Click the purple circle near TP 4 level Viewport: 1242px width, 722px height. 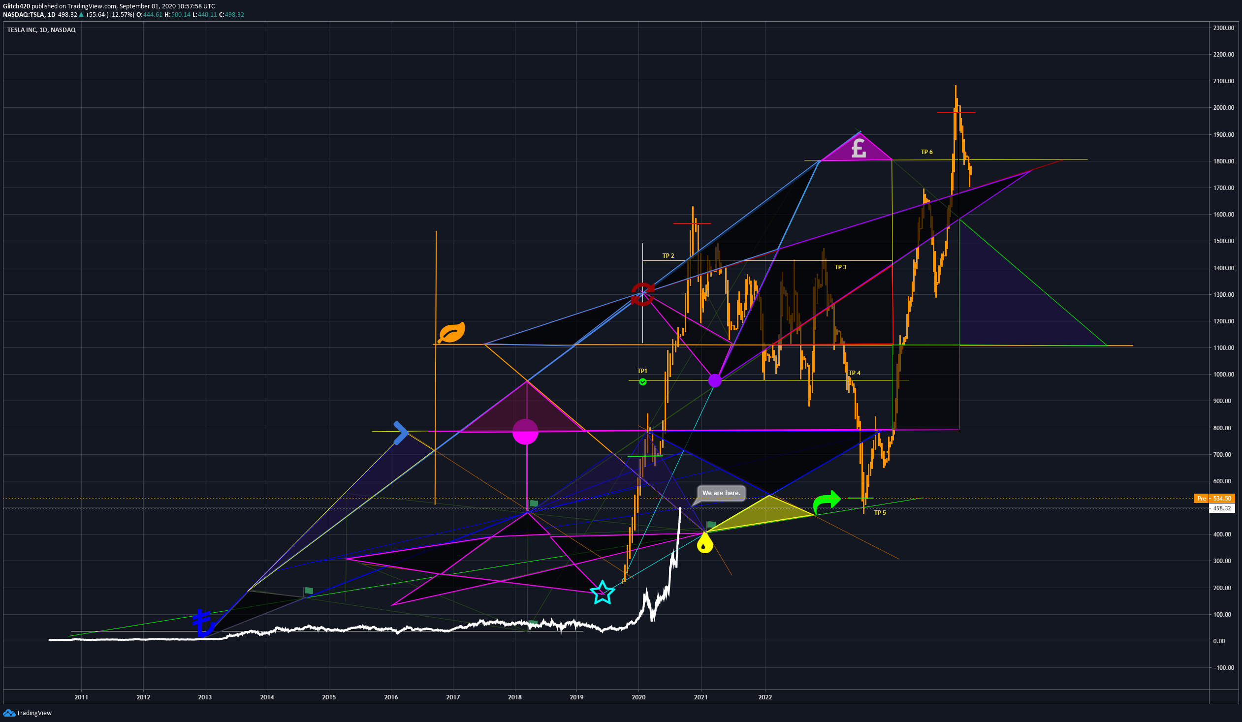tap(715, 380)
